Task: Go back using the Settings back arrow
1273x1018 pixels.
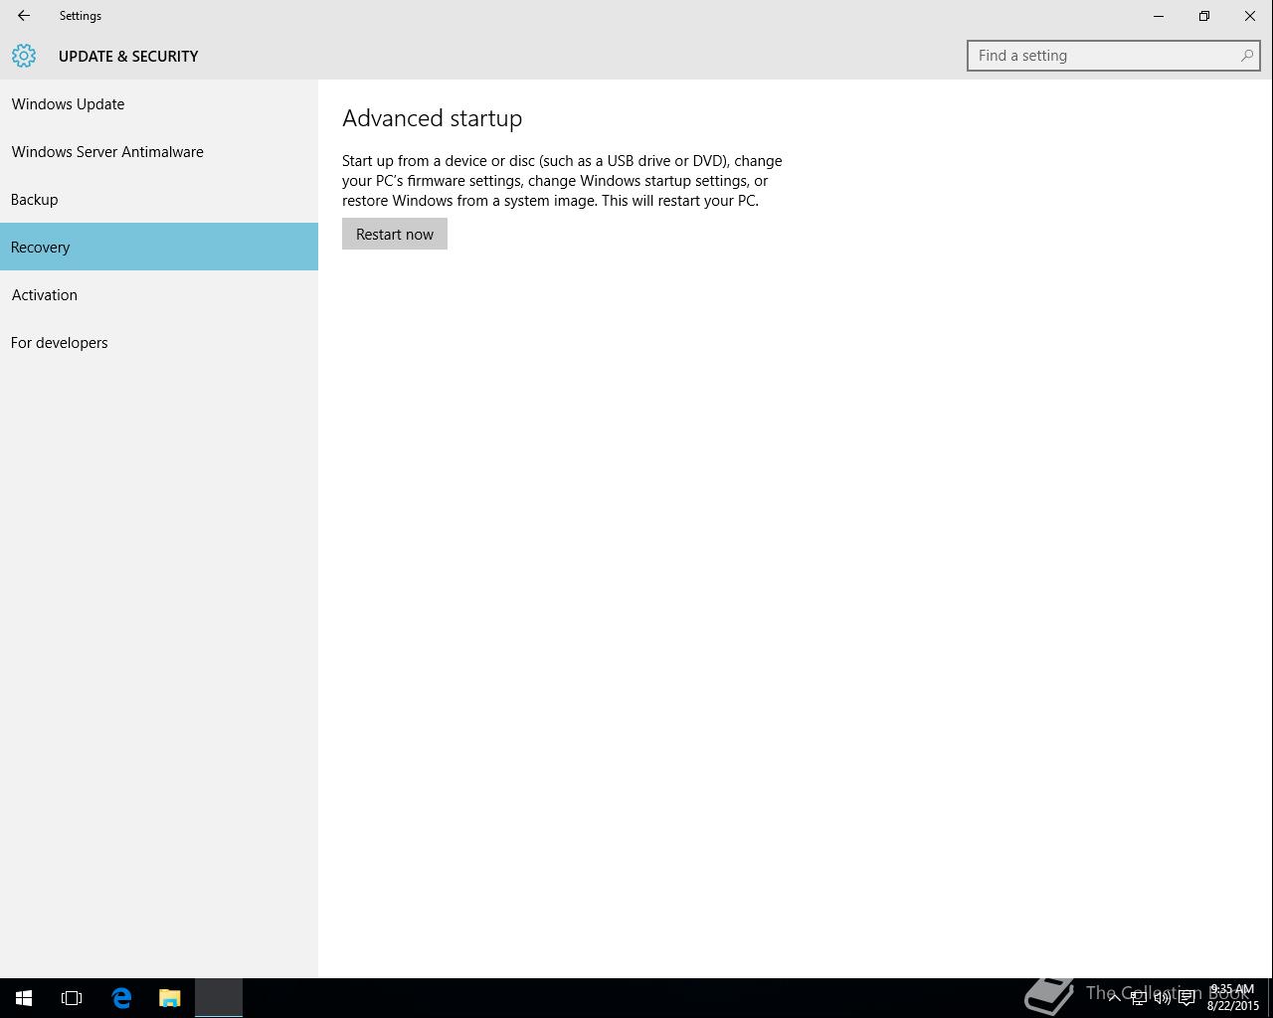Action: pyautogui.click(x=24, y=16)
